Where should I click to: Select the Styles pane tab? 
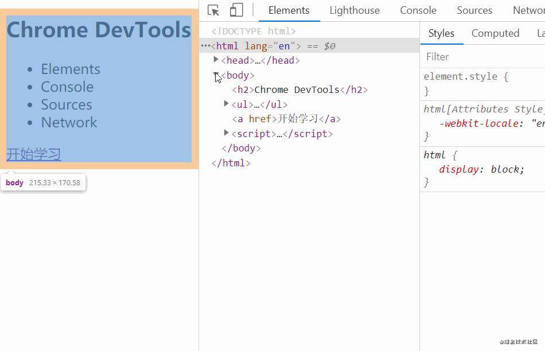(x=441, y=33)
